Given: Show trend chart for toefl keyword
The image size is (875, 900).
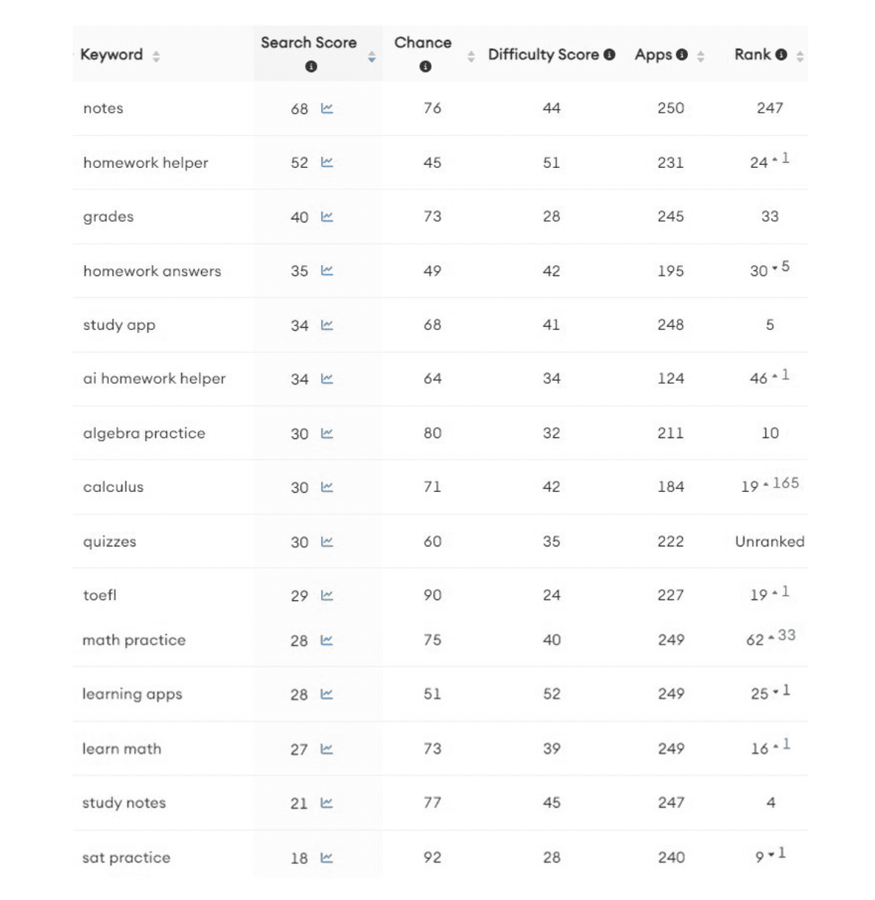Looking at the screenshot, I should [327, 595].
